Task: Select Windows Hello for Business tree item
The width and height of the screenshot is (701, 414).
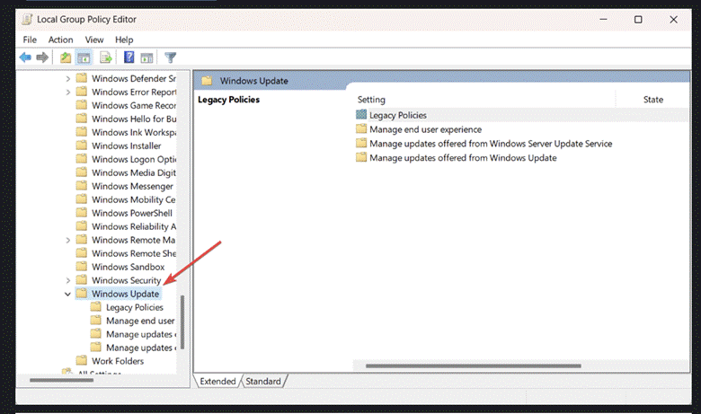Action: 134,119
